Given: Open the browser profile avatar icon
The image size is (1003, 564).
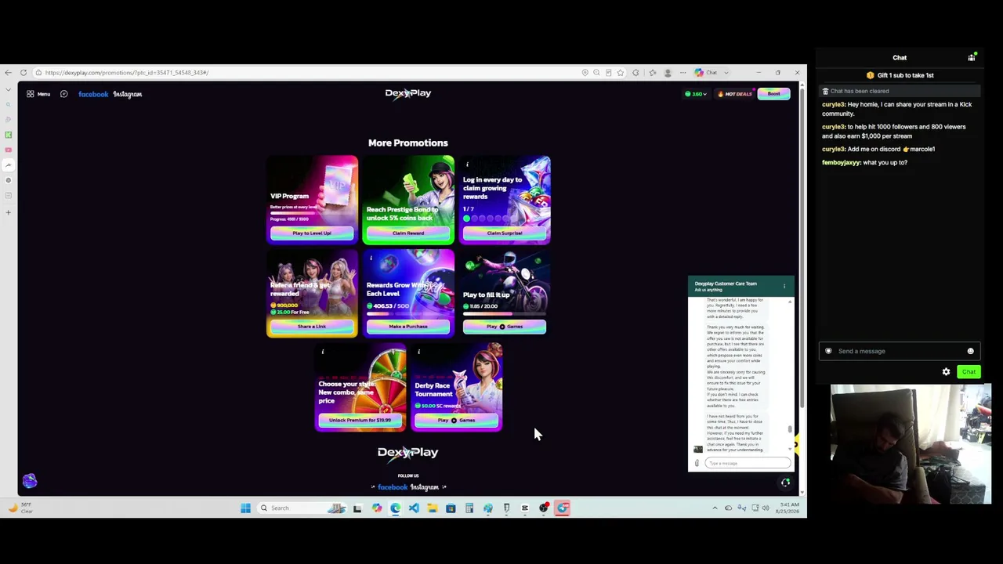Looking at the screenshot, I should click(668, 73).
